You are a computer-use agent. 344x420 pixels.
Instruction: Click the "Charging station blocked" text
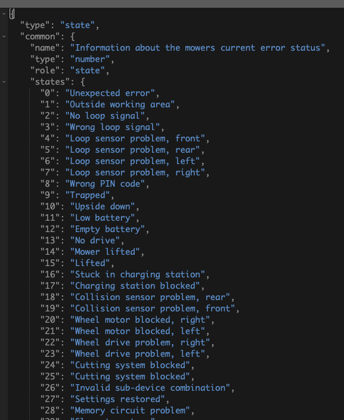coord(135,286)
